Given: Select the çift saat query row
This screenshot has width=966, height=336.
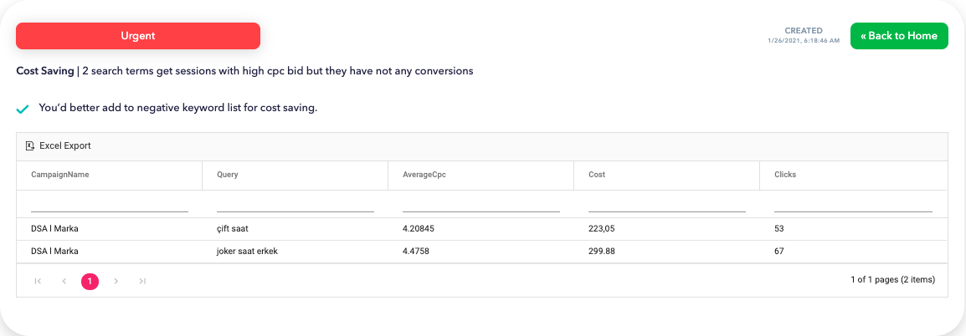Looking at the screenshot, I should (233, 228).
